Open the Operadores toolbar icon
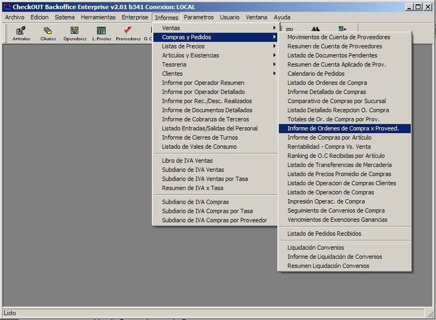This screenshot has width=436, height=320. click(x=75, y=33)
